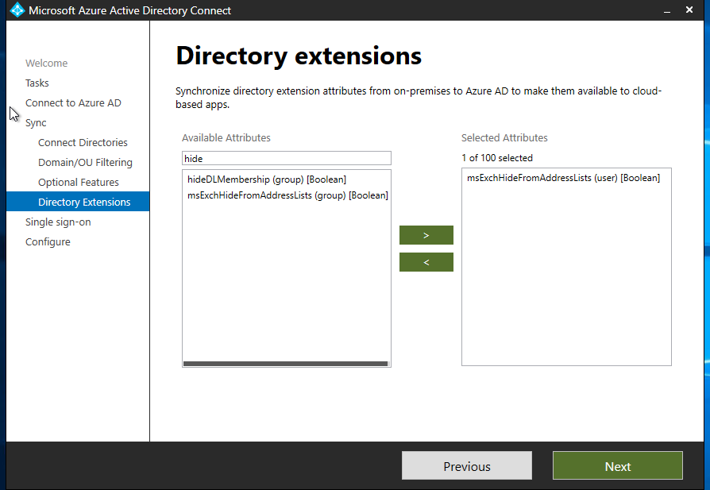Open Domain/OU Filtering step
Image resolution: width=710 pixels, height=490 pixels.
coord(85,163)
